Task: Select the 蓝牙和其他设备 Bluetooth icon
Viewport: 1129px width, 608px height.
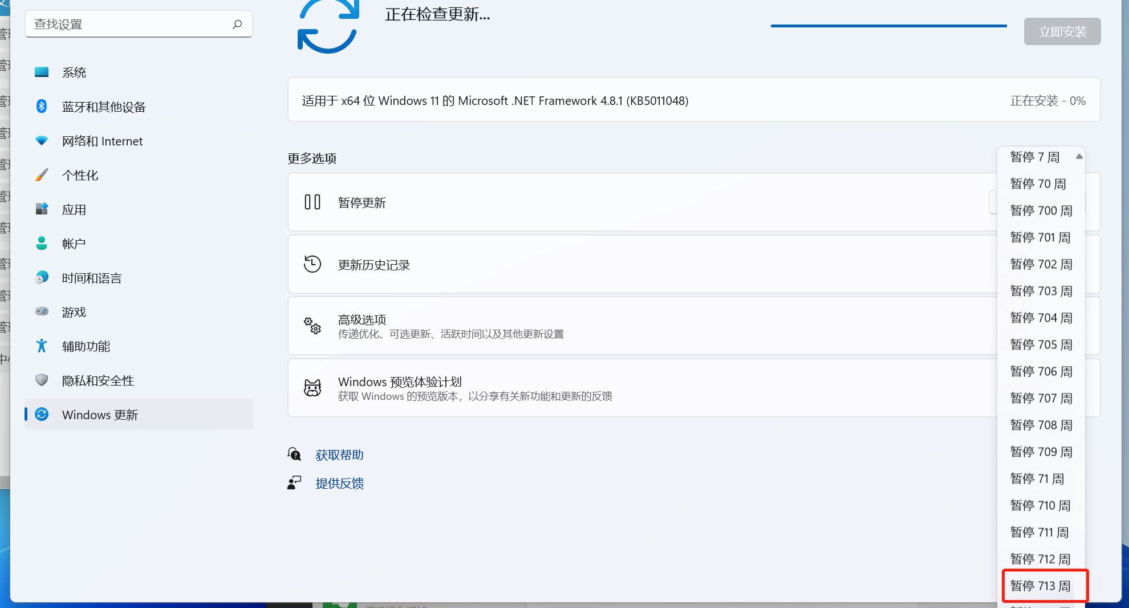Action: (42, 106)
